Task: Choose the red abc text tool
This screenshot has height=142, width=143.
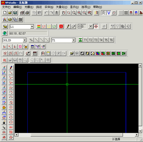Action: pos(11,127)
